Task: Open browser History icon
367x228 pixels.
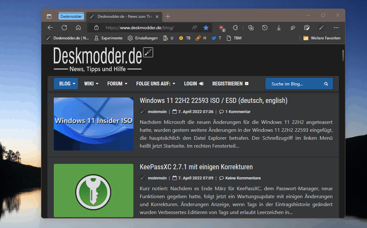Action: pyautogui.click(x=265, y=28)
